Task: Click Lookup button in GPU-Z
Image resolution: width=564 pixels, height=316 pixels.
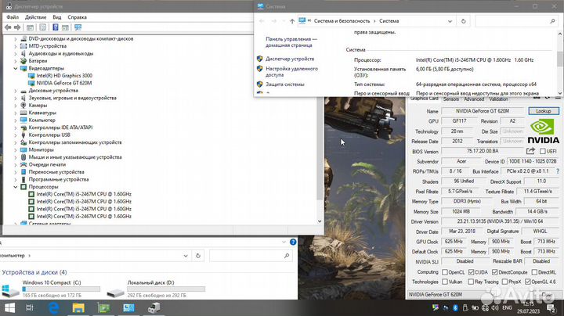Action: click(x=544, y=111)
